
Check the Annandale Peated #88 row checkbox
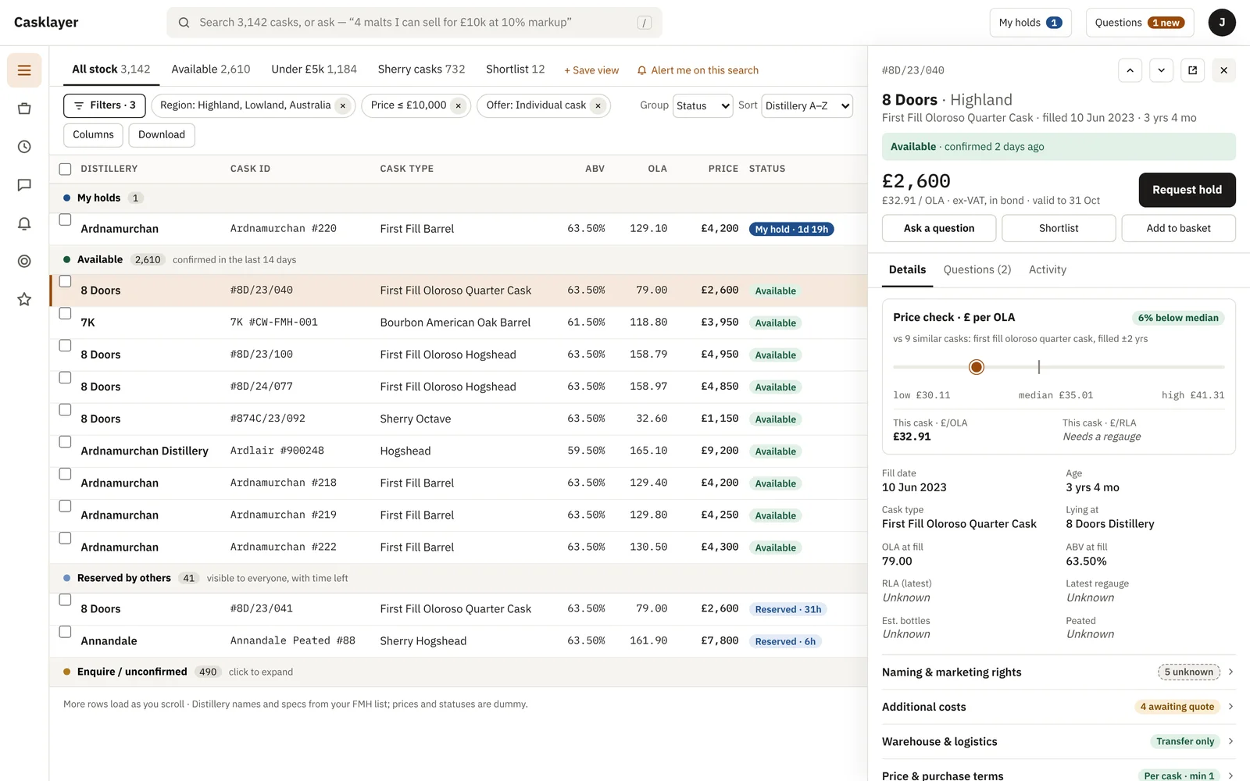click(65, 632)
